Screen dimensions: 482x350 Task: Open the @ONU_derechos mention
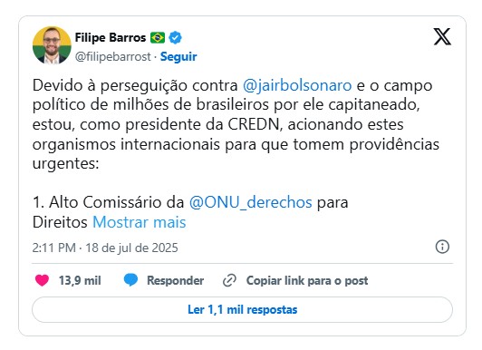[x=251, y=202]
